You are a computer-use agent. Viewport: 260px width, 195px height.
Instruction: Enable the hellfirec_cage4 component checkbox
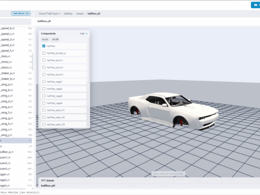pyautogui.click(x=44, y=103)
